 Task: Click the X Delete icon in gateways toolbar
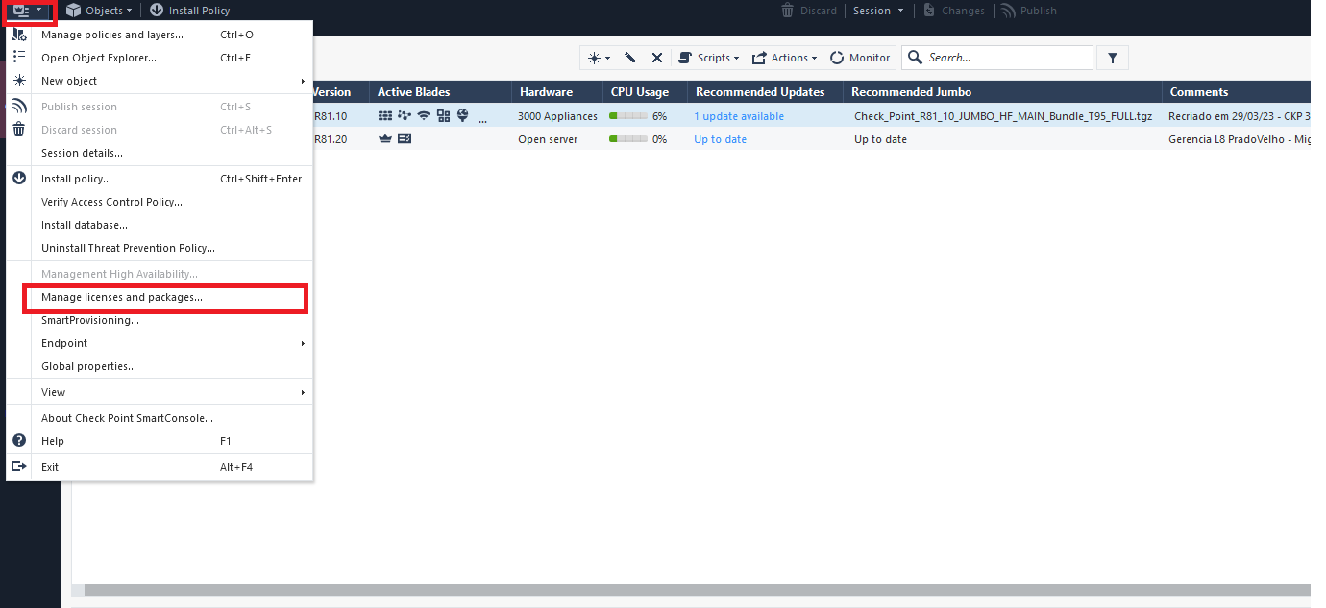[x=657, y=58]
